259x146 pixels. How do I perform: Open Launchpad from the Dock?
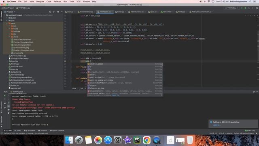79,140
